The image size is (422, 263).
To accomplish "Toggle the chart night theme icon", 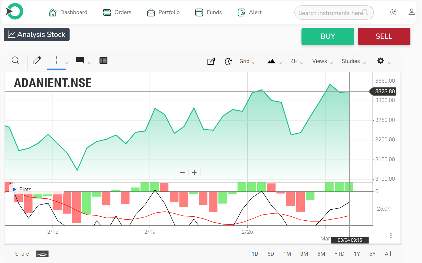I will click(x=229, y=61).
